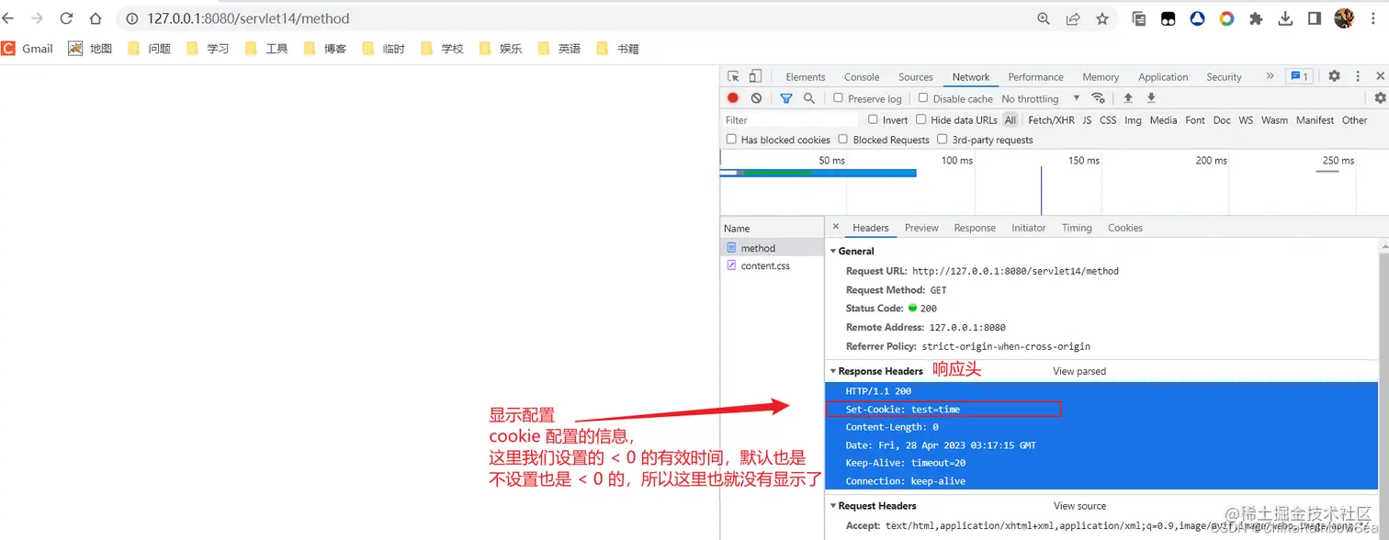Screen dimensions: 1389x540
Task: Open Chrome downloads icon
Action: pos(1285,18)
